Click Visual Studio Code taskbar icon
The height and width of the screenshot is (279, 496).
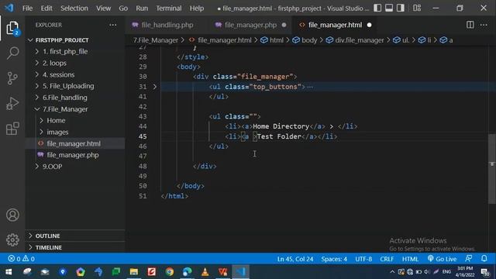click(241, 272)
